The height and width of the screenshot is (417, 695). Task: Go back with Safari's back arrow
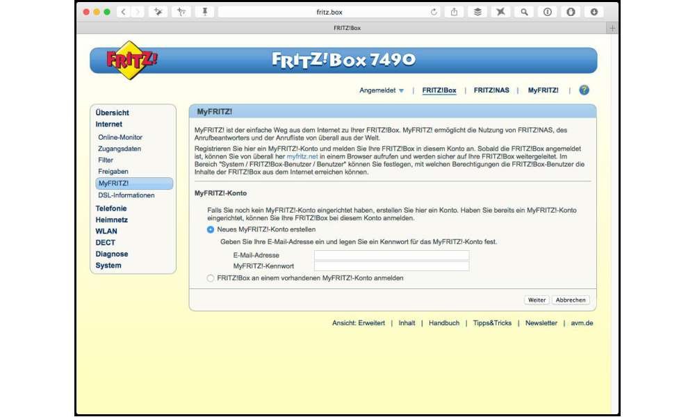(123, 12)
